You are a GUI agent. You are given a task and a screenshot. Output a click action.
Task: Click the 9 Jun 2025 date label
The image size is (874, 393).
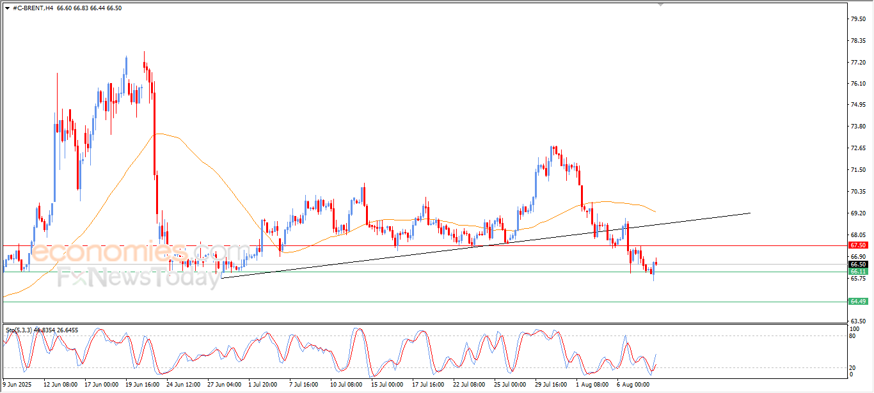click(17, 385)
